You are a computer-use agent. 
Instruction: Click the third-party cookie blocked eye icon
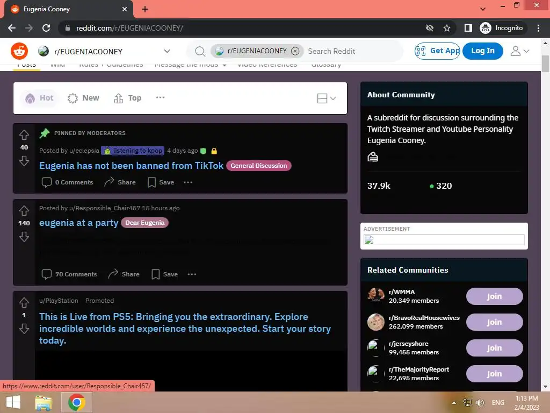click(x=429, y=28)
